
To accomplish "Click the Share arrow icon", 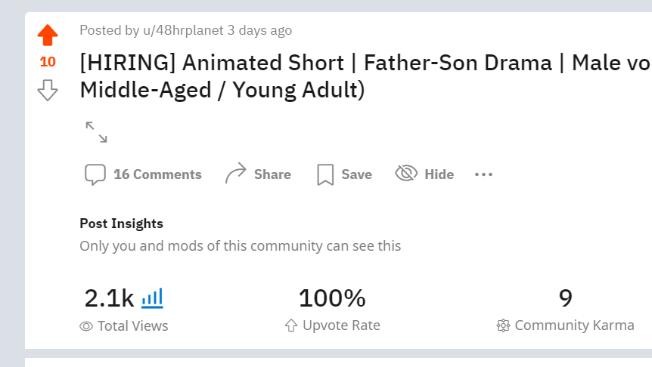I will coord(236,173).
